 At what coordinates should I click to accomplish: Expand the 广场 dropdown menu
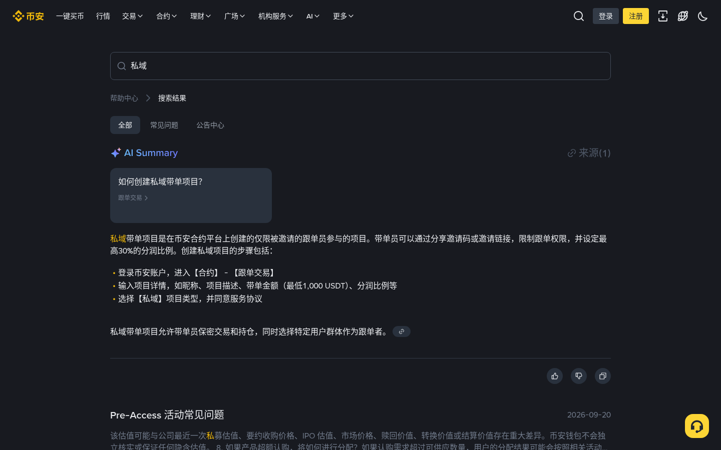235,16
